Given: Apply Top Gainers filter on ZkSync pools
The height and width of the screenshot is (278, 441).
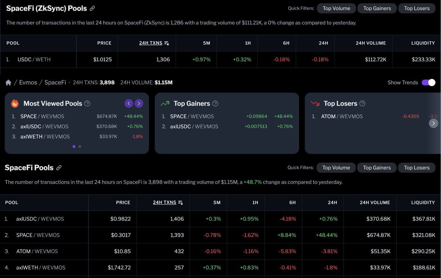Looking at the screenshot, I should click(x=377, y=8).
